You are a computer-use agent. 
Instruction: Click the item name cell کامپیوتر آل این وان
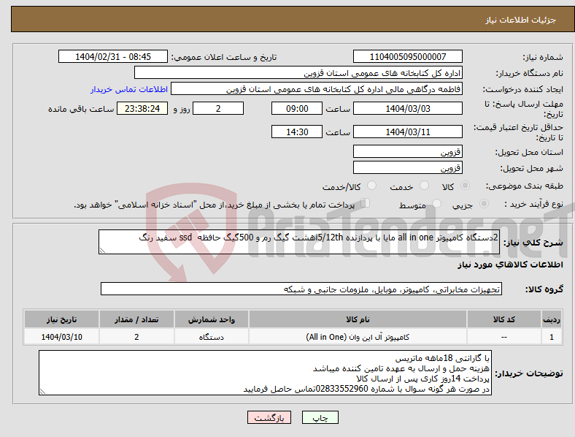tap(358, 337)
